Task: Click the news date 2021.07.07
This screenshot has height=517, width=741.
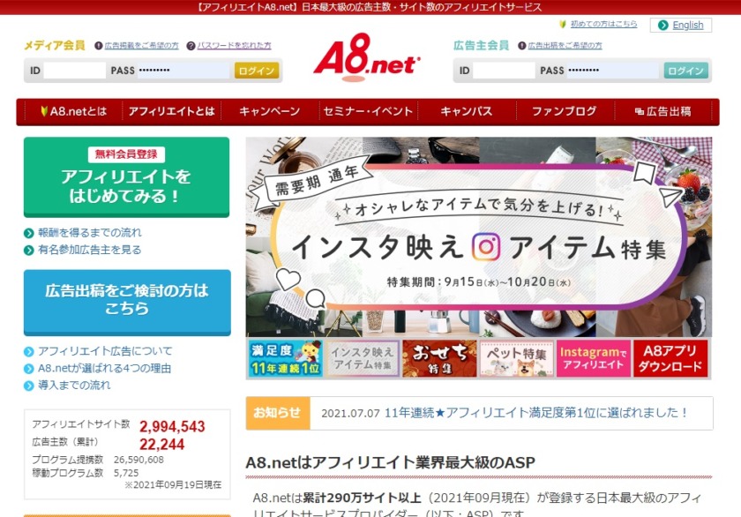Action: click(x=350, y=414)
